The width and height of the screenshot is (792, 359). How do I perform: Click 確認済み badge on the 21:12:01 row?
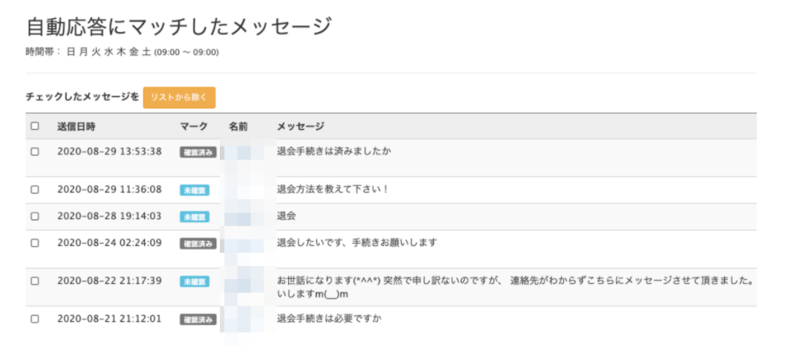(x=198, y=319)
